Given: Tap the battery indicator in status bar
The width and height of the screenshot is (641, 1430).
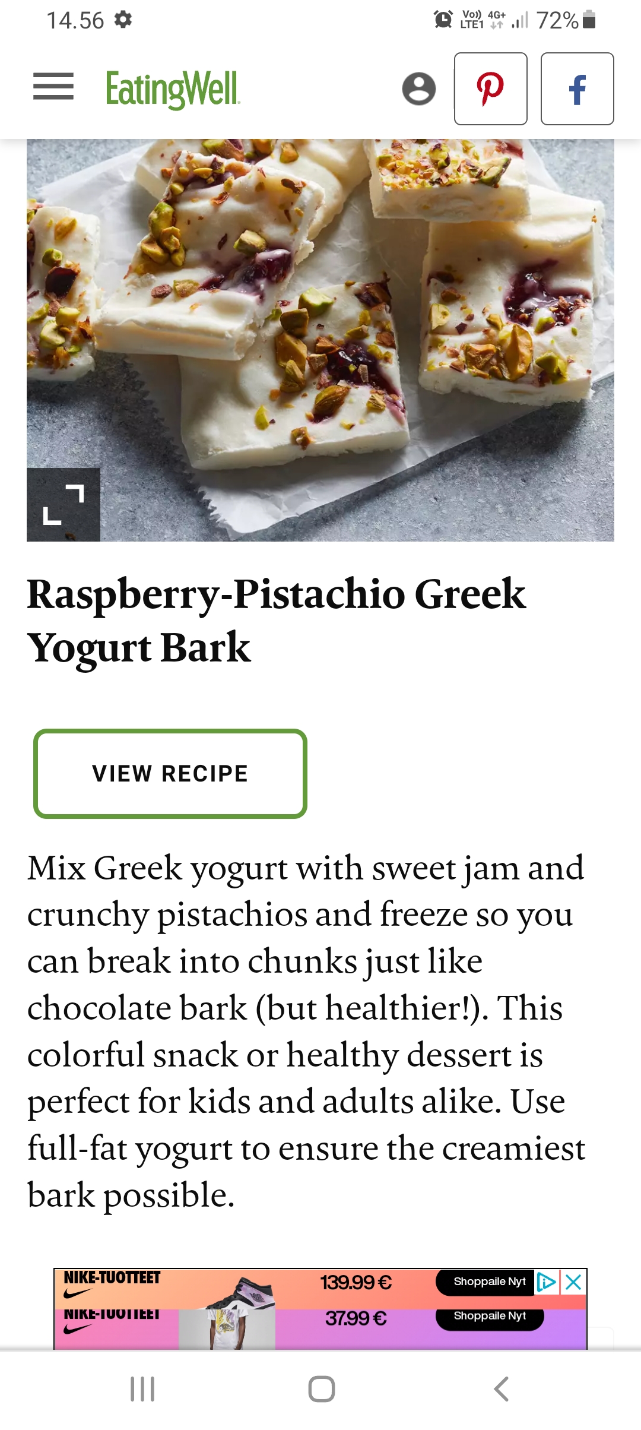Looking at the screenshot, I should click(x=589, y=20).
